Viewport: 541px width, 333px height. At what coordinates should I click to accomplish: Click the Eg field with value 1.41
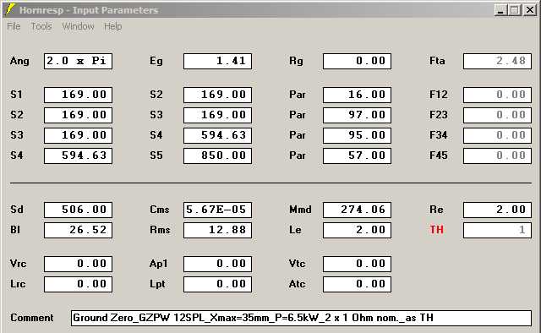[217, 61]
